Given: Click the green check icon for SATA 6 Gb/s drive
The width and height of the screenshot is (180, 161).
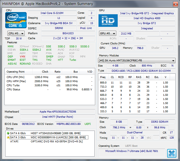Looking at the screenshot, I should [x=8, y=133].
